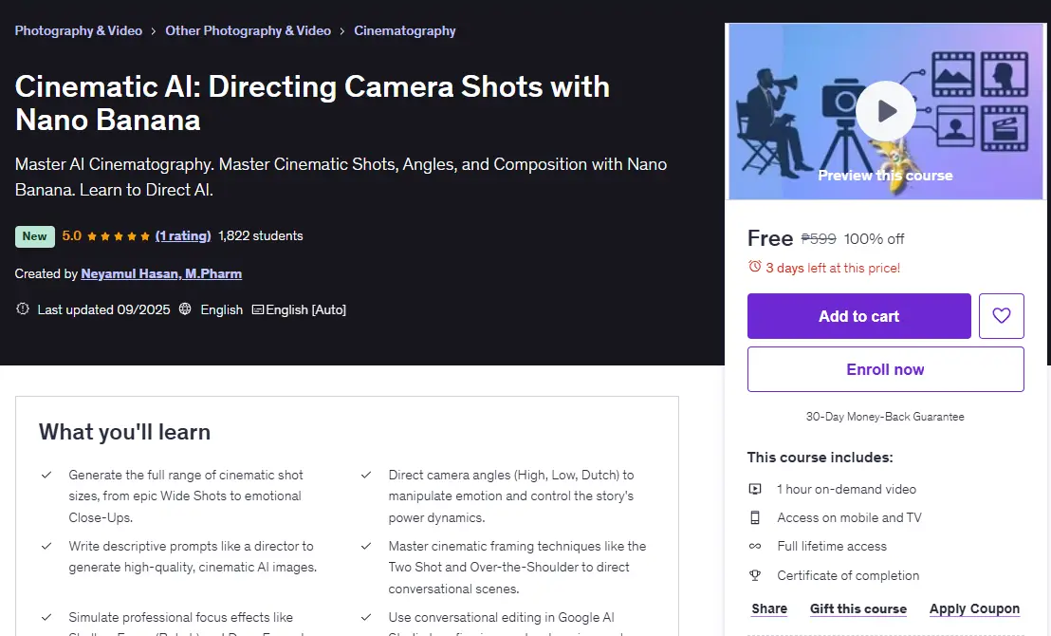The height and width of the screenshot is (636, 1051).
Task: Click 'English [Auto]' captions text
Action: pyautogui.click(x=305, y=309)
